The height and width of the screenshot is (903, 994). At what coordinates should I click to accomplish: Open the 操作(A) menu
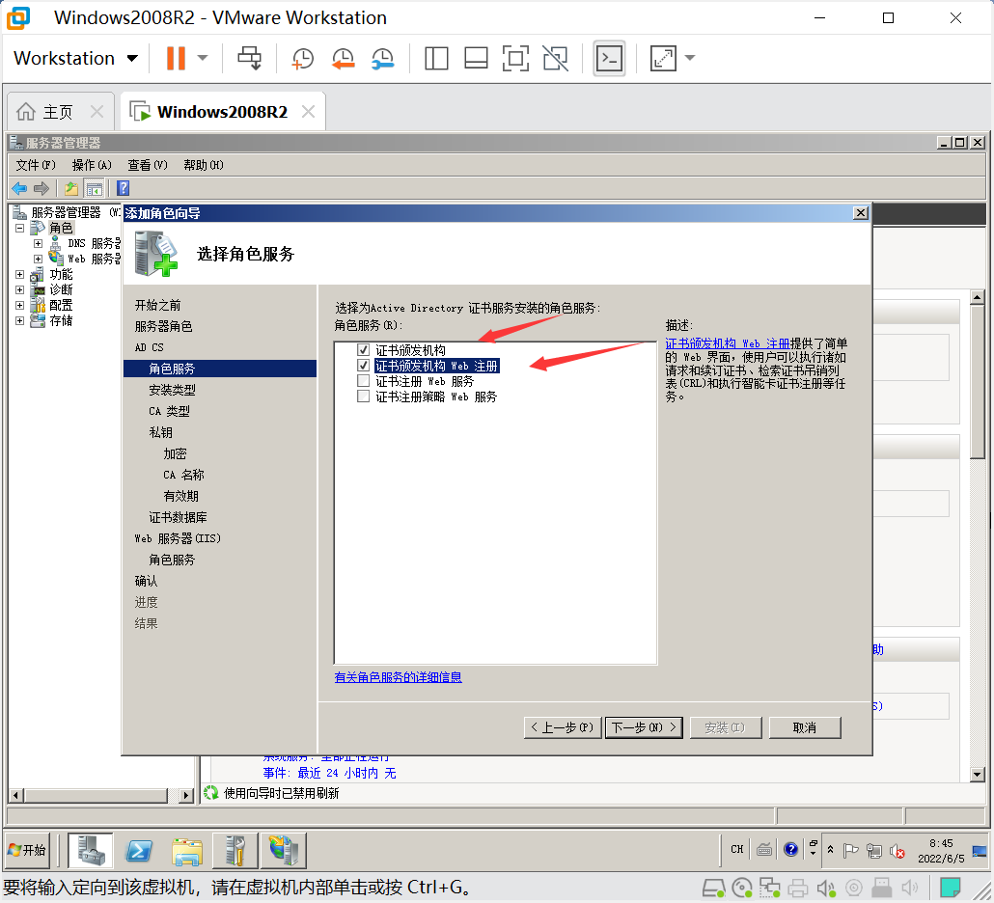click(x=92, y=165)
